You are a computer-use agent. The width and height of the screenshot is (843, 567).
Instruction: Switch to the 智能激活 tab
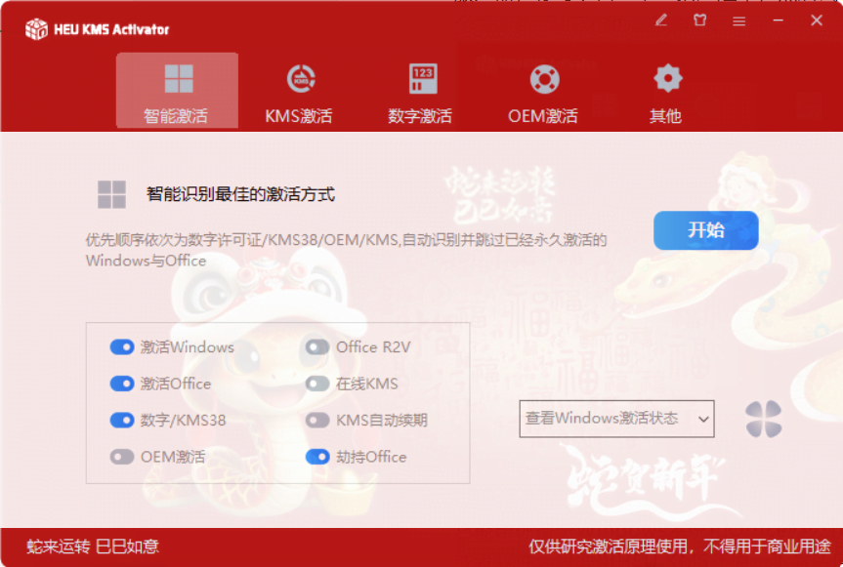point(177,90)
